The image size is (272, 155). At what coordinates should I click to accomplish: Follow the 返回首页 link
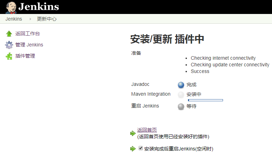[x=147, y=130]
